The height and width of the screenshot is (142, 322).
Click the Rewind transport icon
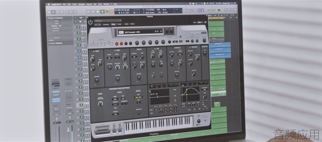tap(88, 12)
